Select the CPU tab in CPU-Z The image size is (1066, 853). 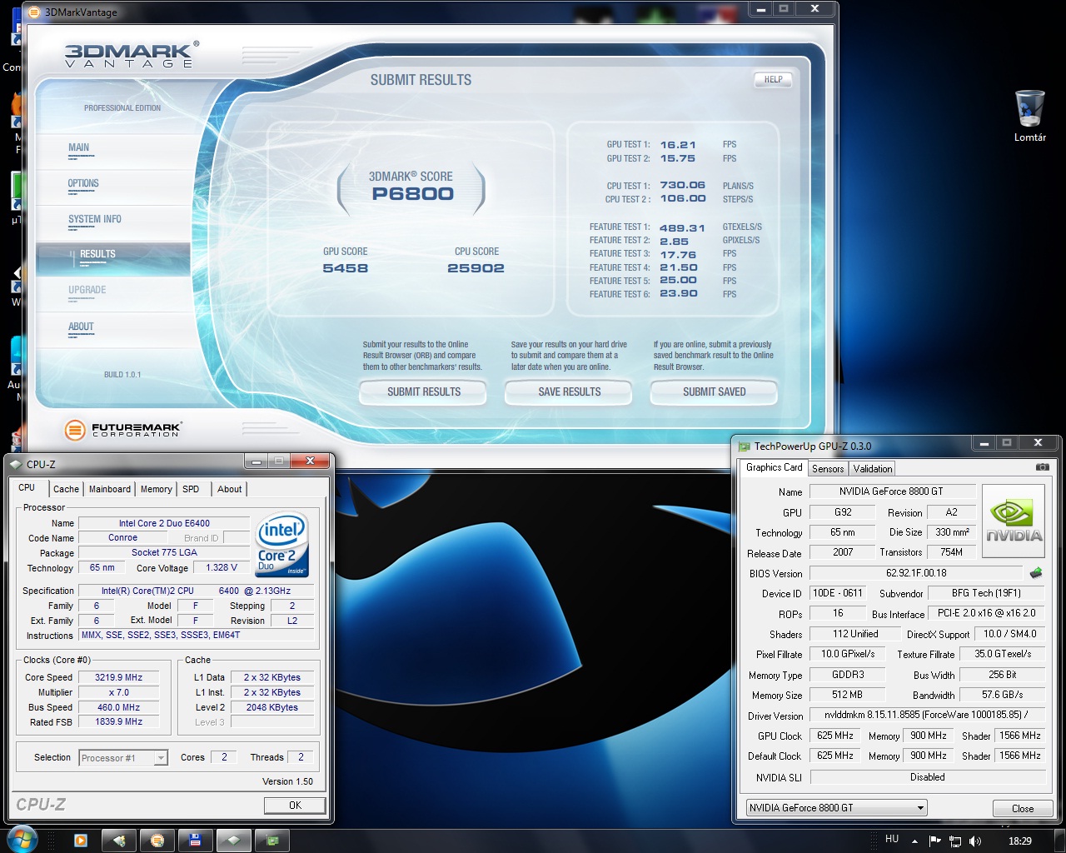[x=27, y=487]
